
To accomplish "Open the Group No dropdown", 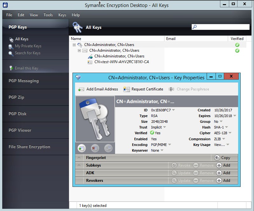I will pos(221,121).
